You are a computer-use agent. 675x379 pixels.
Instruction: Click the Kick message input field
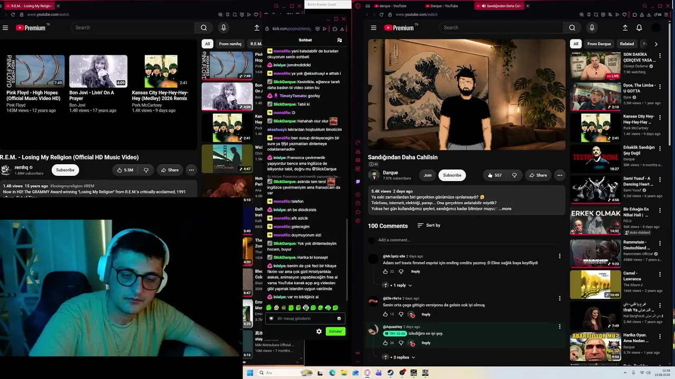pyautogui.click(x=306, y=318)
